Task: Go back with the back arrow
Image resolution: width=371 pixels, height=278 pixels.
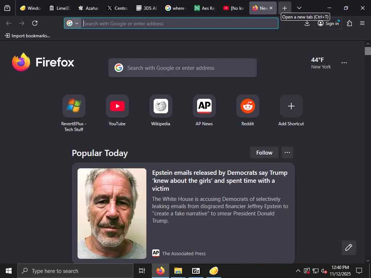Action: coord(9,23)
